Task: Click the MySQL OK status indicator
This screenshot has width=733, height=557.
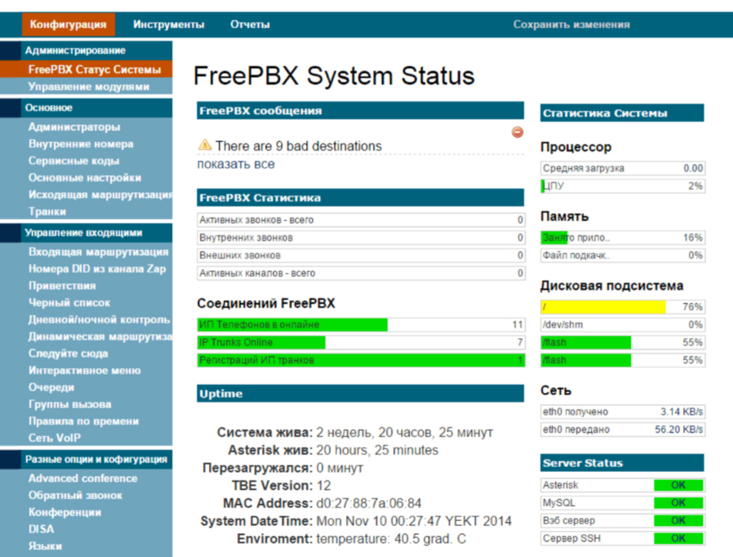Action: (678, 503)
